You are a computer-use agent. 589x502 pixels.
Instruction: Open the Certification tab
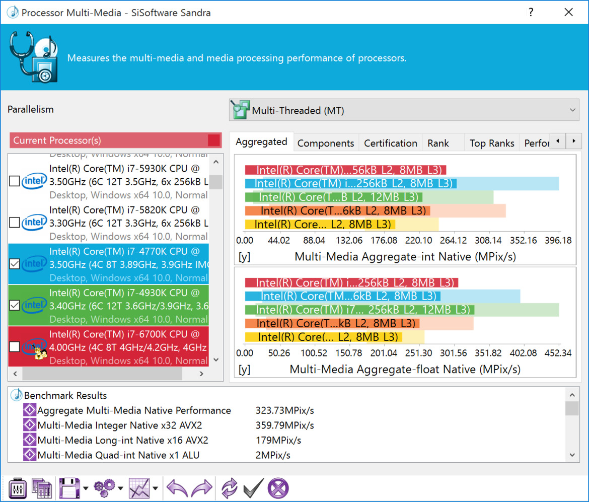[x=390, y=143]
